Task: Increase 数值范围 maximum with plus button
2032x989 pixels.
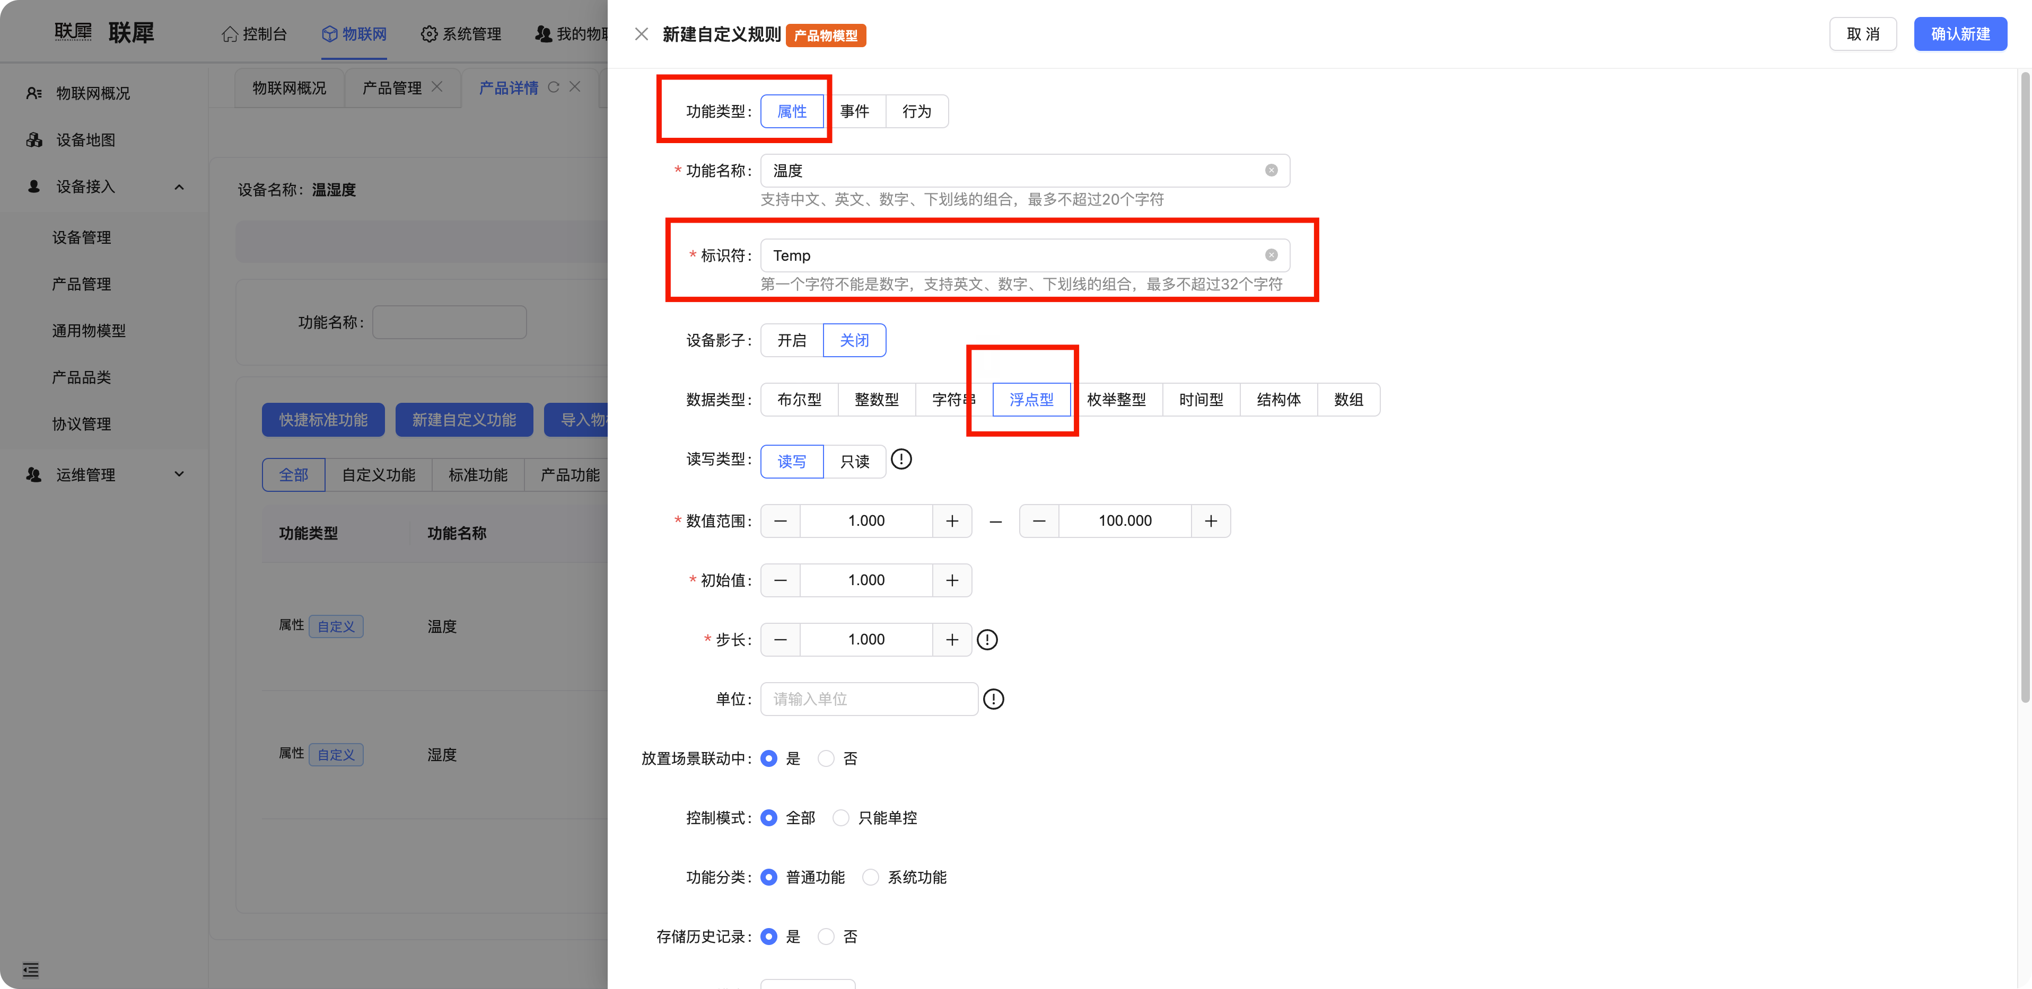Action: 1210,522
